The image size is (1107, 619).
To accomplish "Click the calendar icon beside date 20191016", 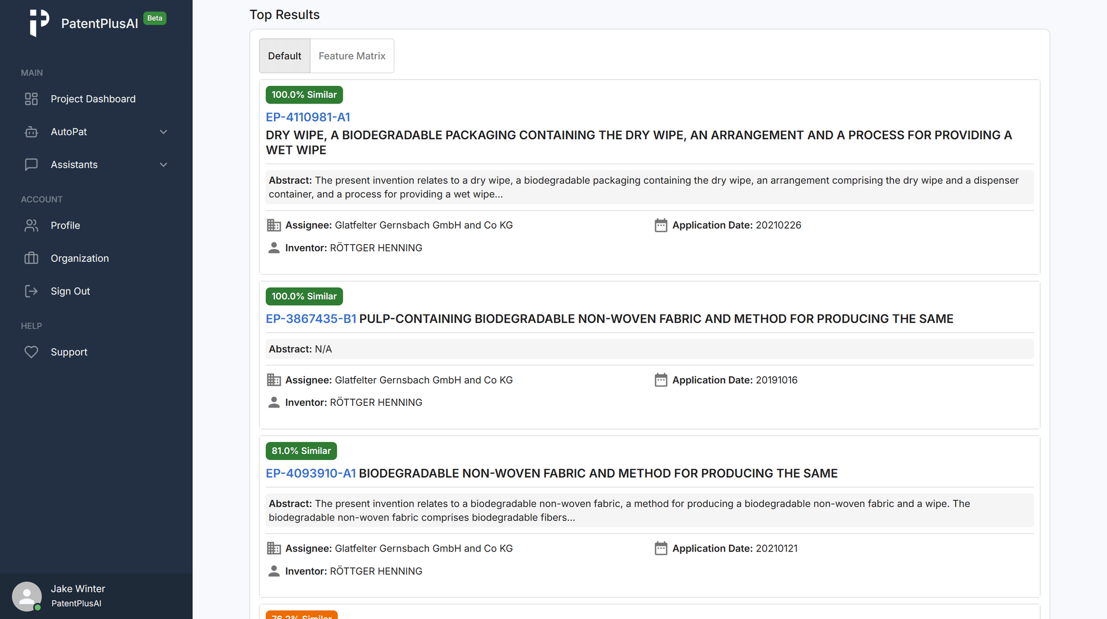I will click(661, 380).
